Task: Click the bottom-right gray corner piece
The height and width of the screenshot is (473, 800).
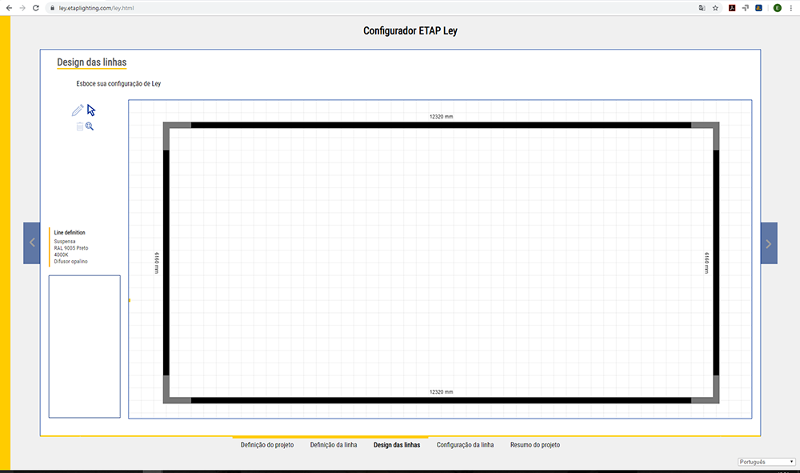Action: coord(715,399)
